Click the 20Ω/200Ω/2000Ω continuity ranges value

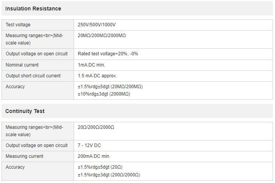click(x=96, y=127)
